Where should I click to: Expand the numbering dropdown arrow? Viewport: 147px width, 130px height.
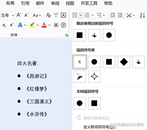[93, 15]
